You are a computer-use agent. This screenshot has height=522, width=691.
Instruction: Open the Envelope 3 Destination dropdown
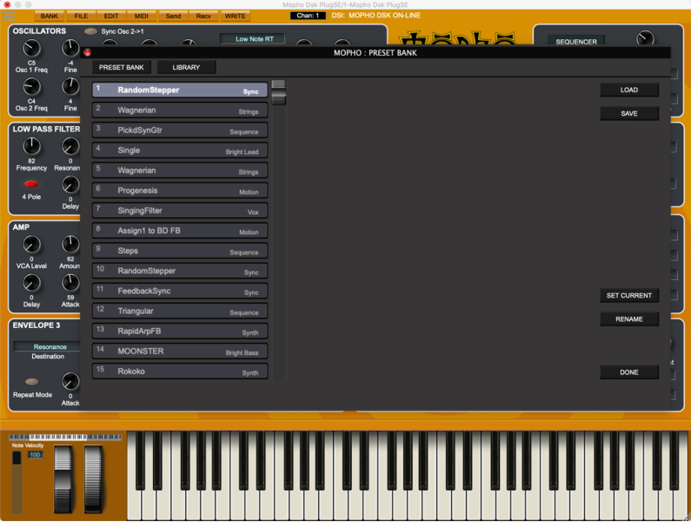pyautogui.click(x=49, y=346)
